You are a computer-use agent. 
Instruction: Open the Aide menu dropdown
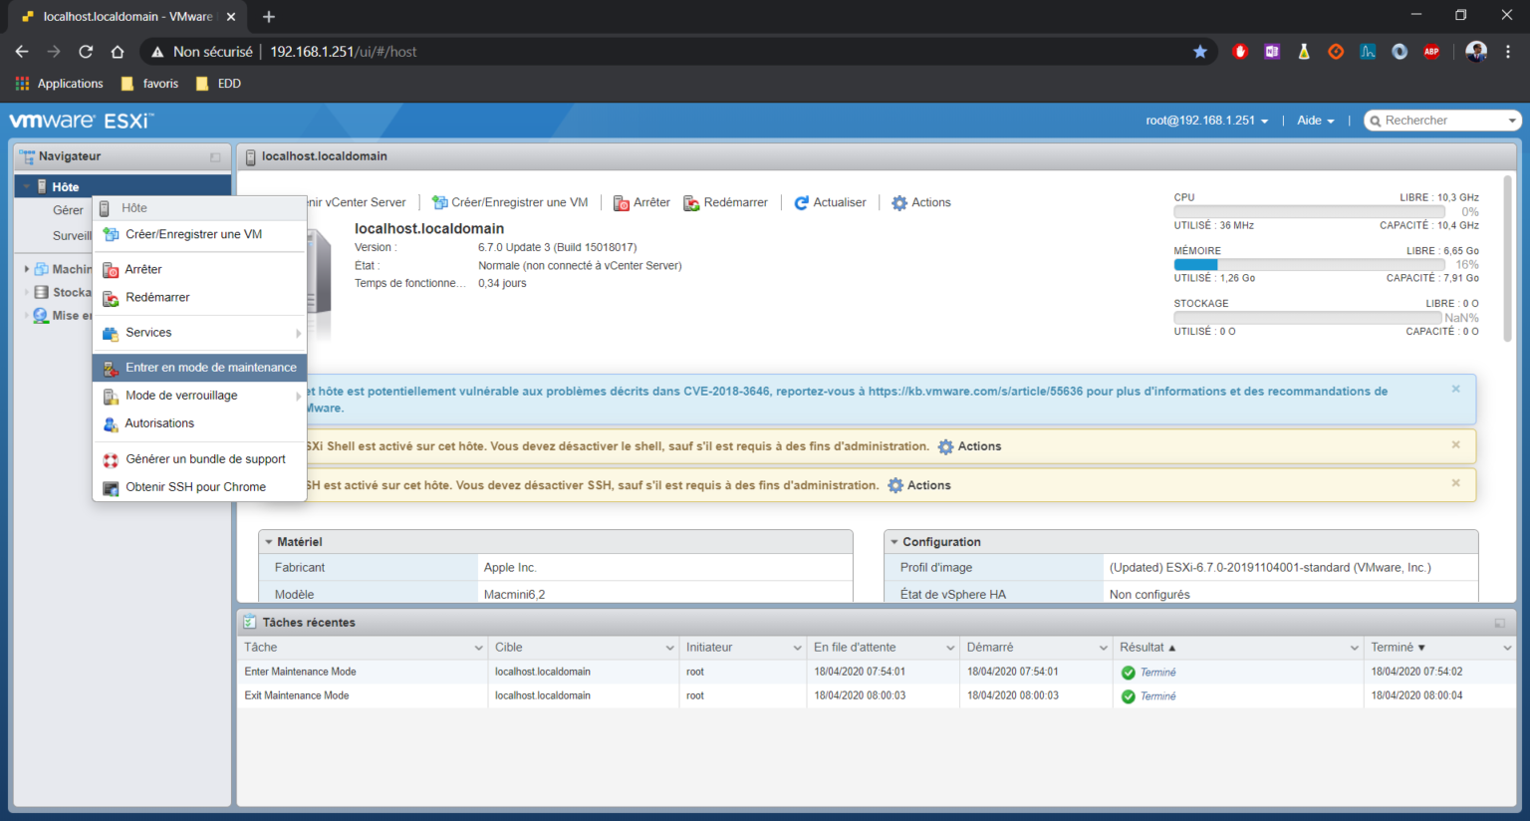[1315, 120]
